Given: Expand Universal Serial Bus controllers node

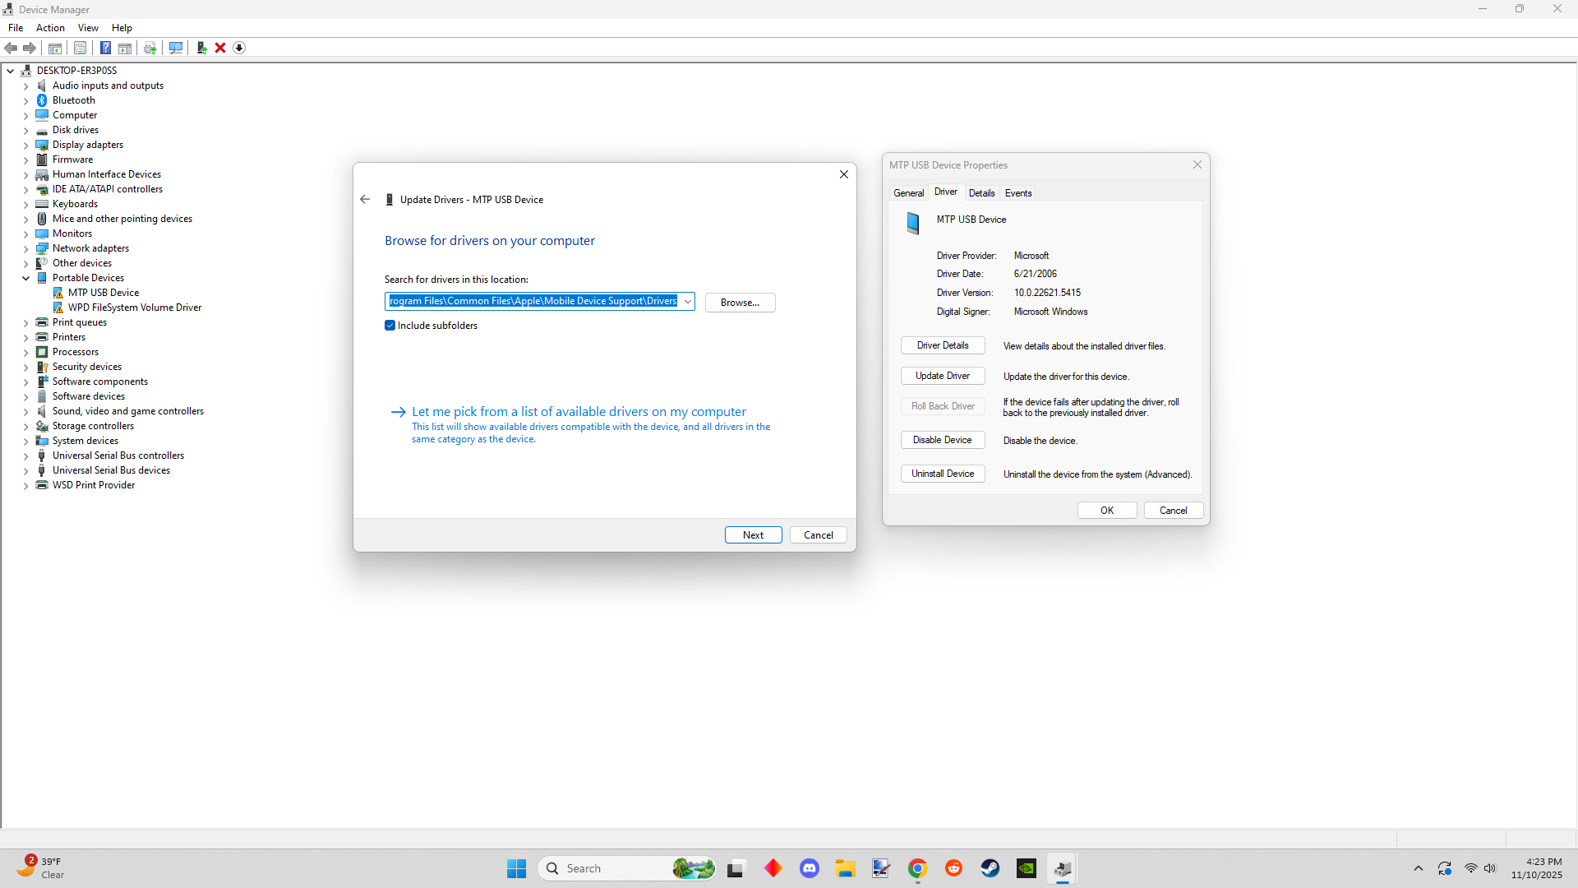Looking at the screenshot, I should pos(26,456).
